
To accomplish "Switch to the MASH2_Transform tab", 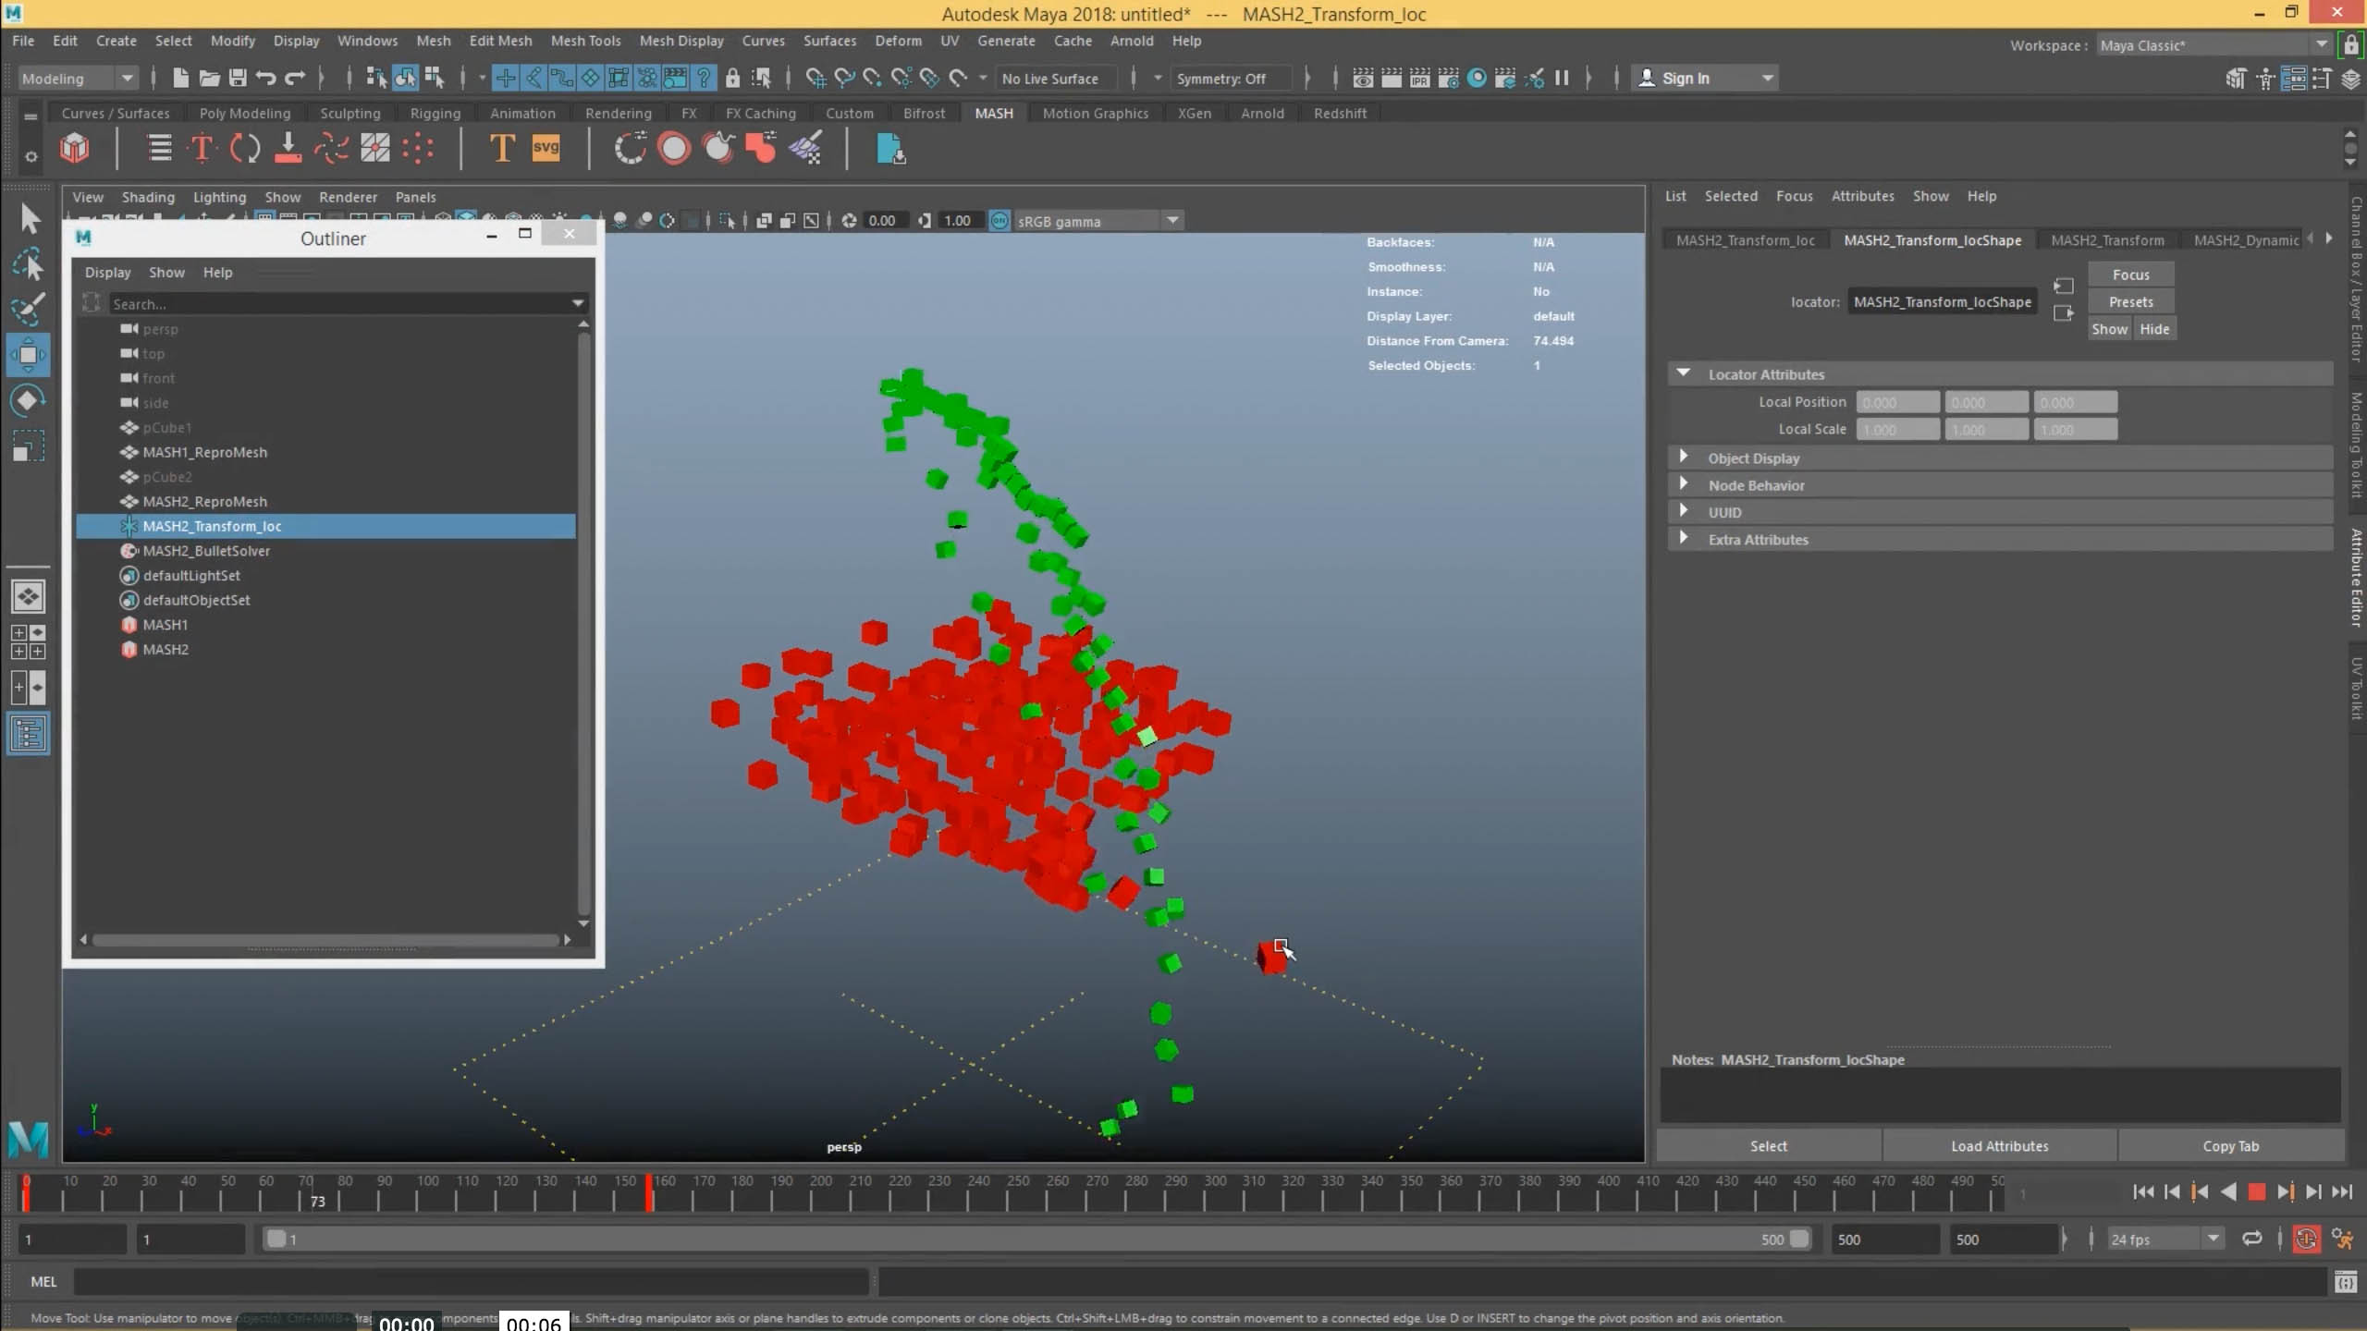I will (2107, 240).
